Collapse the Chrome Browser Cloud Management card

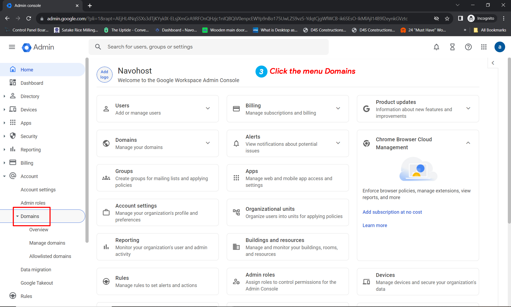click(x=468, y=143)
